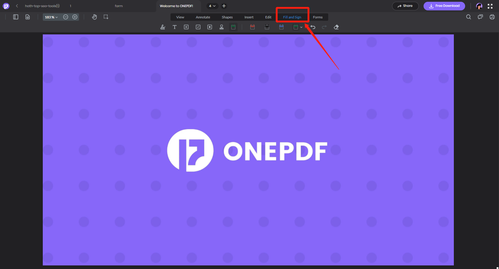
Task: Open the View menu tab
Action: 180,17
